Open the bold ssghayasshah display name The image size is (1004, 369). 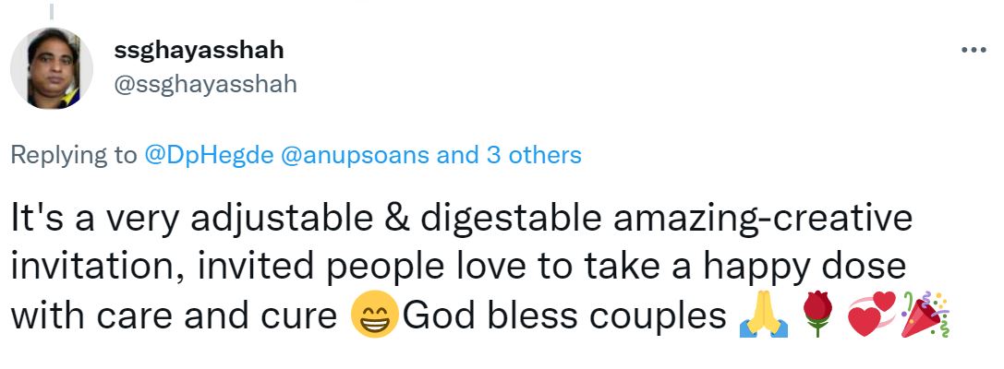click(199, 50)
